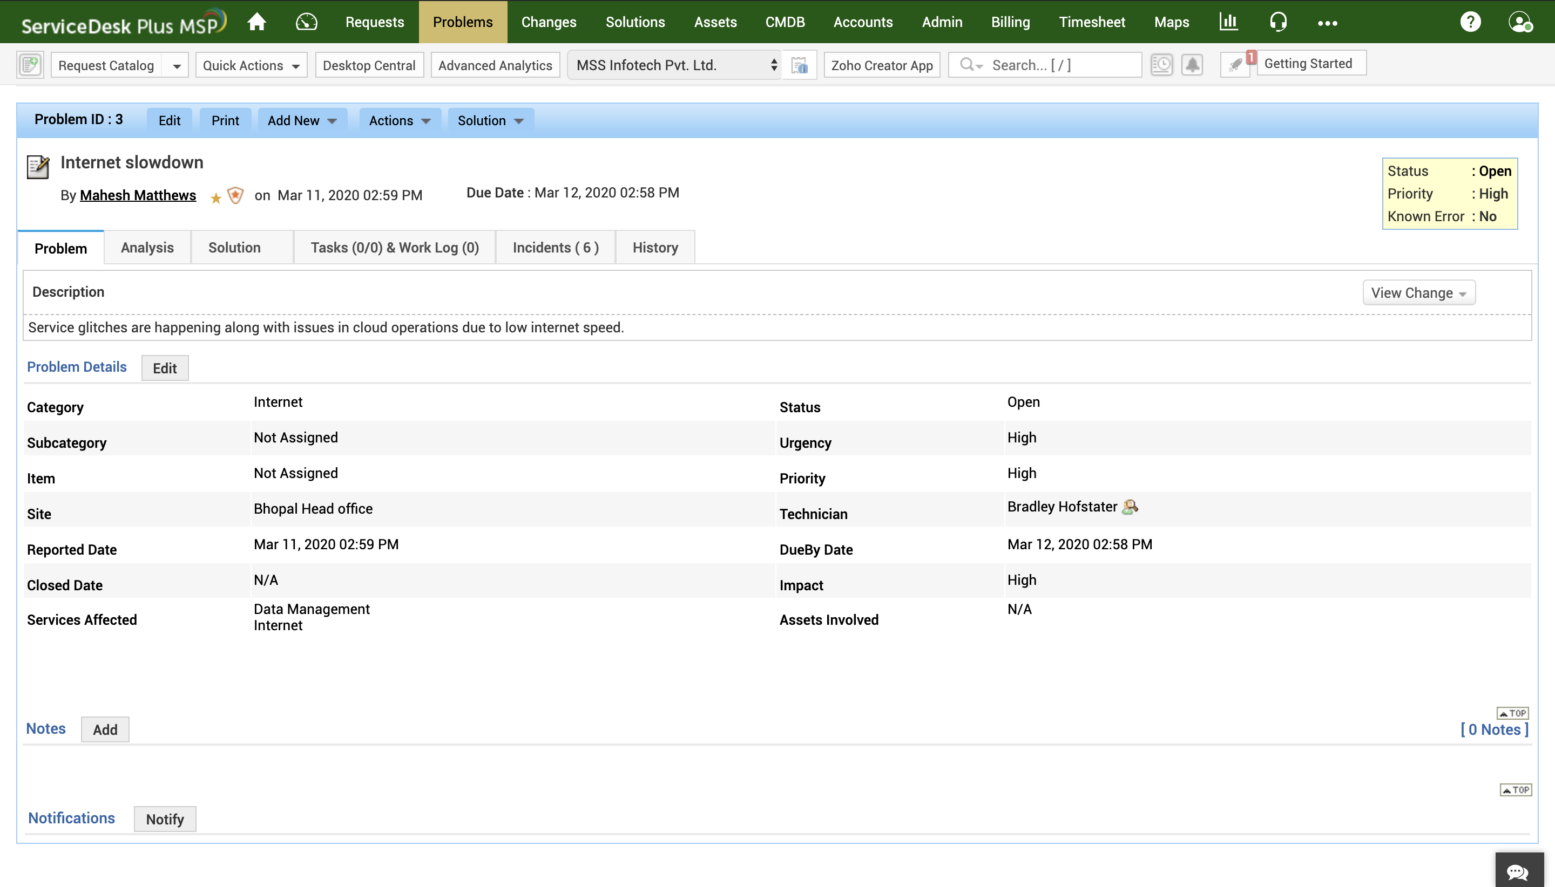
Task: Open the Mahesh Matthews requester link
Action: click(x=138, y=195)
